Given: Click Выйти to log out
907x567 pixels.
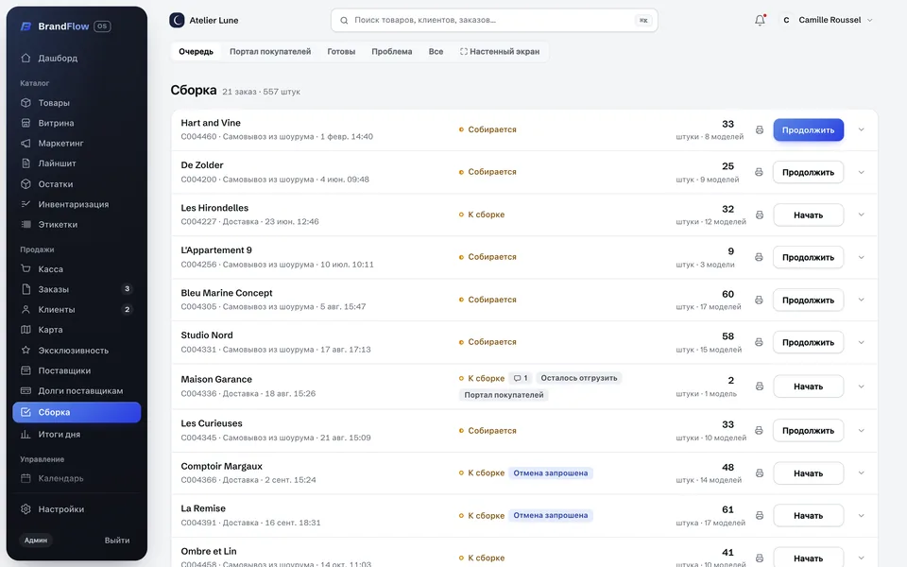Looking at the screenshot, I should click(117, 541).
